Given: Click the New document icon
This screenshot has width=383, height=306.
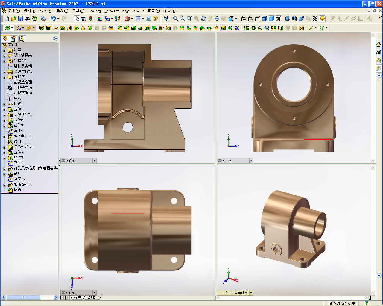Looking at the screenshot, I should click(x=7, y=19).
